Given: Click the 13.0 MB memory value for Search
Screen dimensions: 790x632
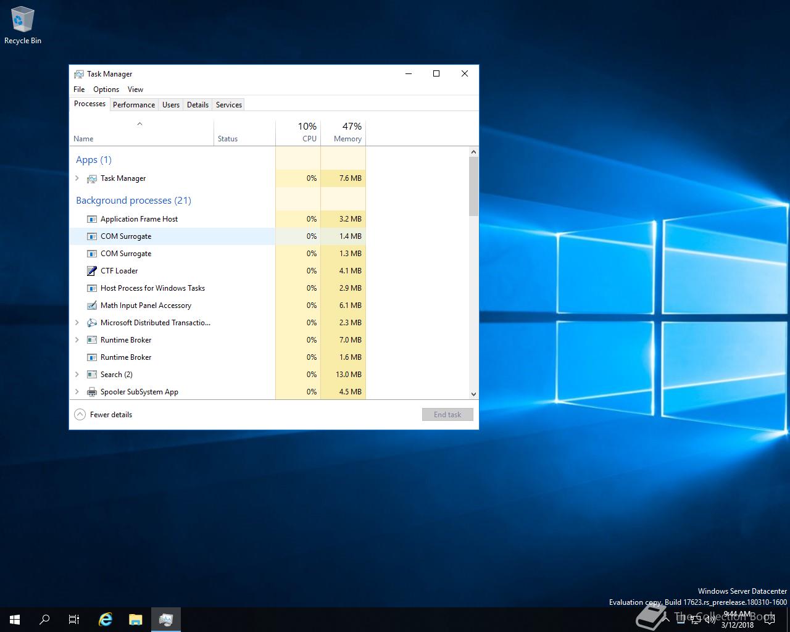Looking at the screenshot, I should click(349, 375).
